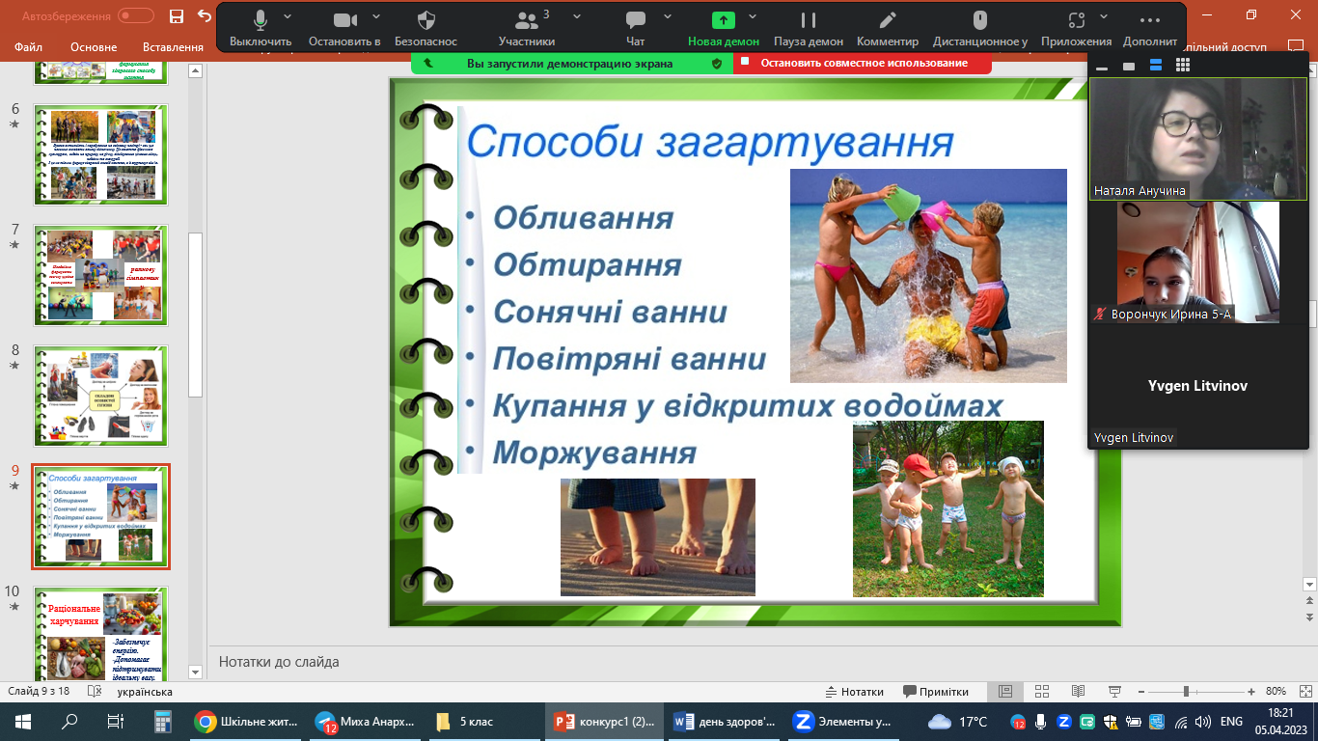Switch to the Вставлення ribbon tab
The image size is (1318, 741).
[x=173, y=47]
